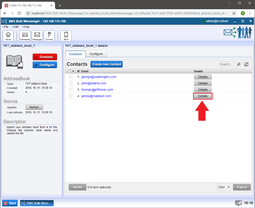Select checkbox next to john@adams.com
The width and height of the screenshot is (255, 208).
[x=71, y=83]
